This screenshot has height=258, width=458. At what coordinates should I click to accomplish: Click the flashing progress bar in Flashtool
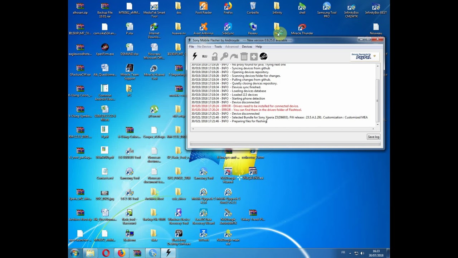(x=285, y=144)
